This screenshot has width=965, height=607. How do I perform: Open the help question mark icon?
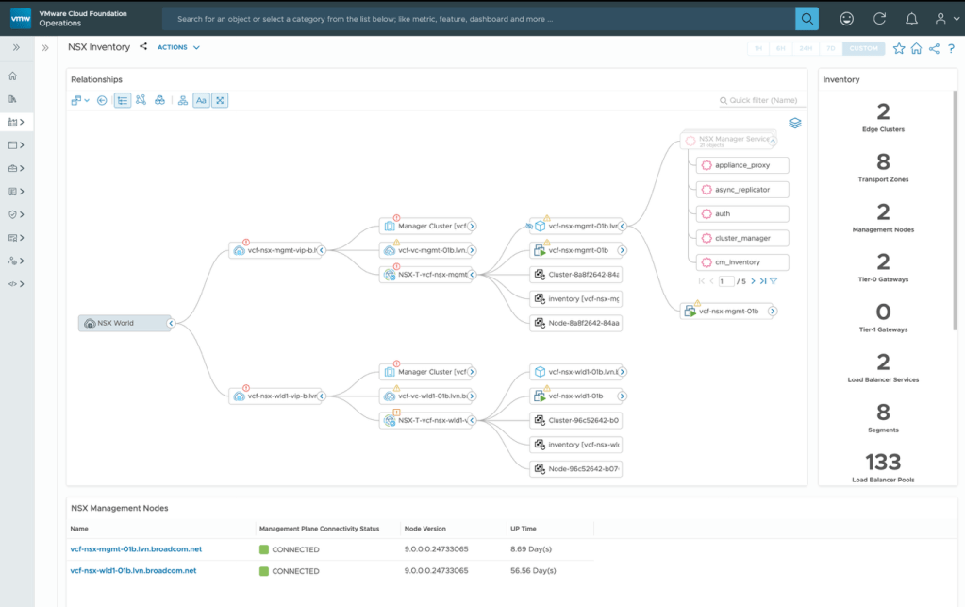tap(951, 49)
